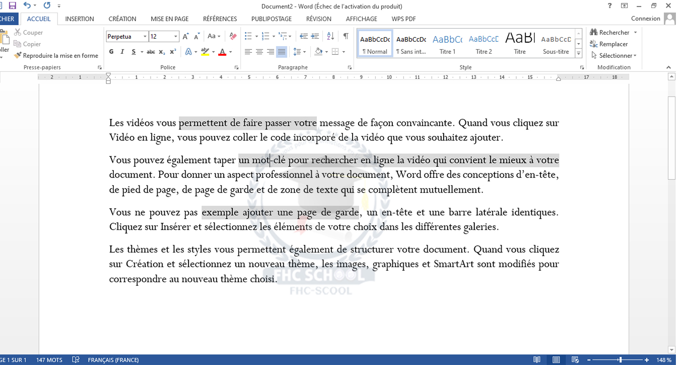
Task: Expand the underline style dropdown arrow
Action: point(142,52)
